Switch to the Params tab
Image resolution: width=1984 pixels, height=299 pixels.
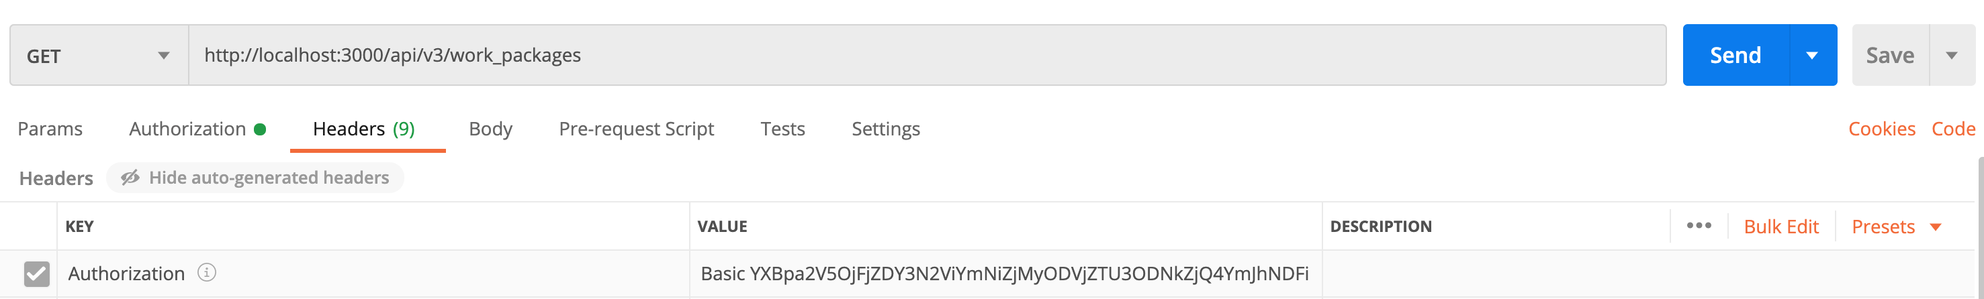[50, 128]
